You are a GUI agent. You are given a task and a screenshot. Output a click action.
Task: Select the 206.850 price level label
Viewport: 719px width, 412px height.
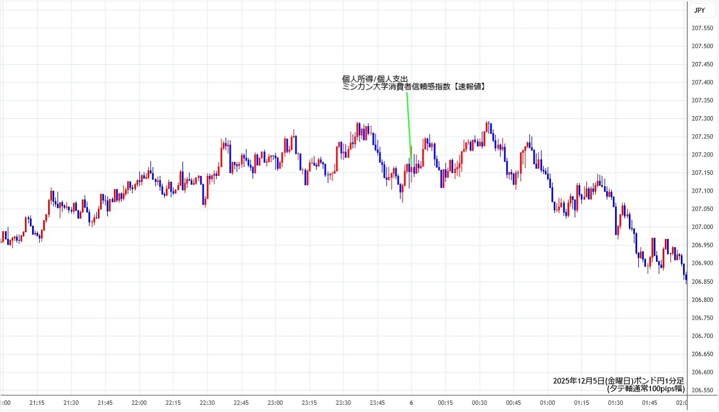click(x=703, y=281)
